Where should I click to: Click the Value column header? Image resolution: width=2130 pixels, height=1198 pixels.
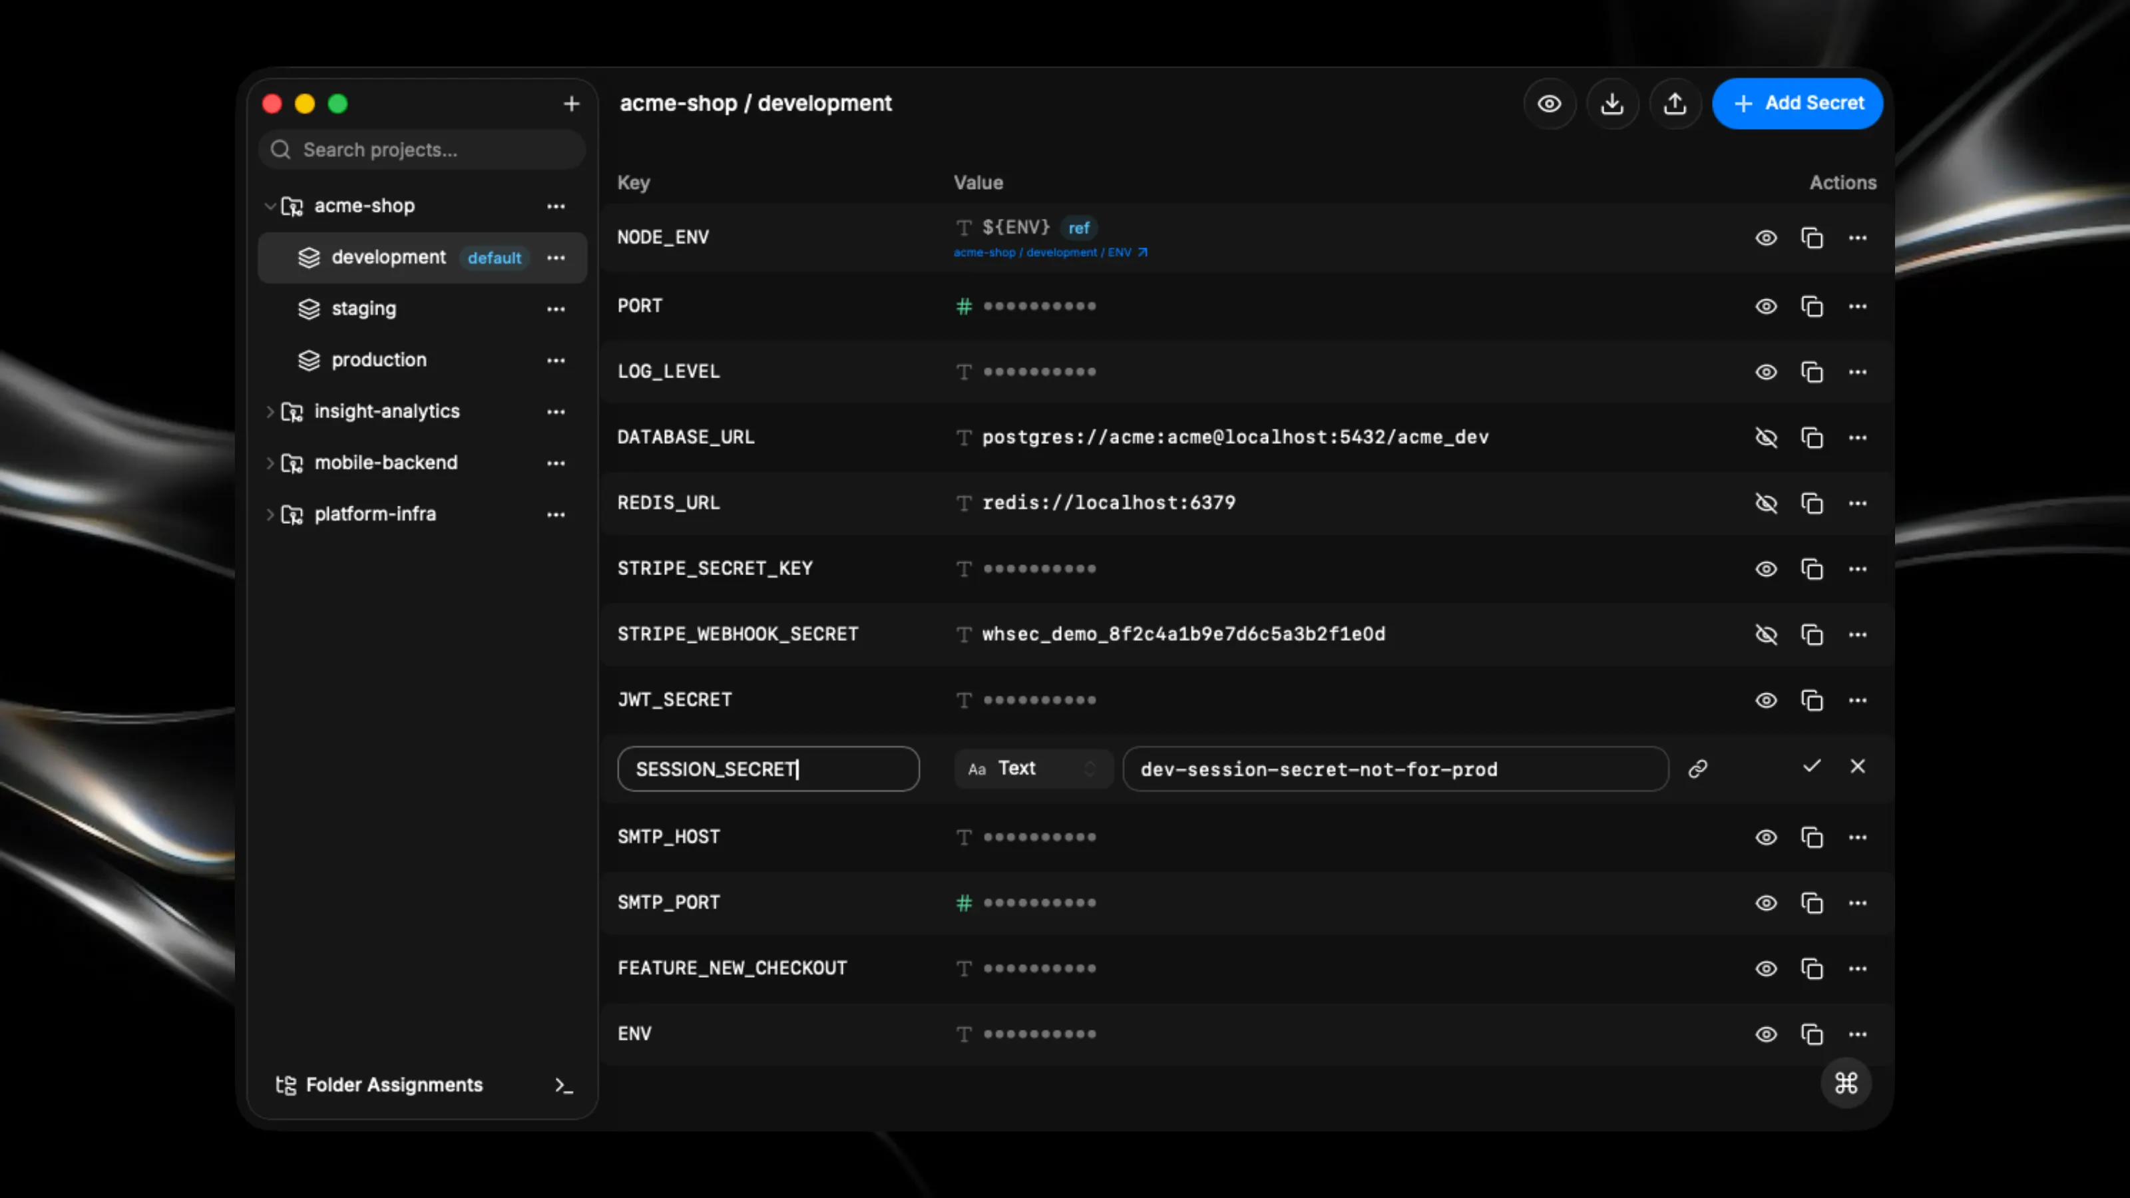click(978, 183)
